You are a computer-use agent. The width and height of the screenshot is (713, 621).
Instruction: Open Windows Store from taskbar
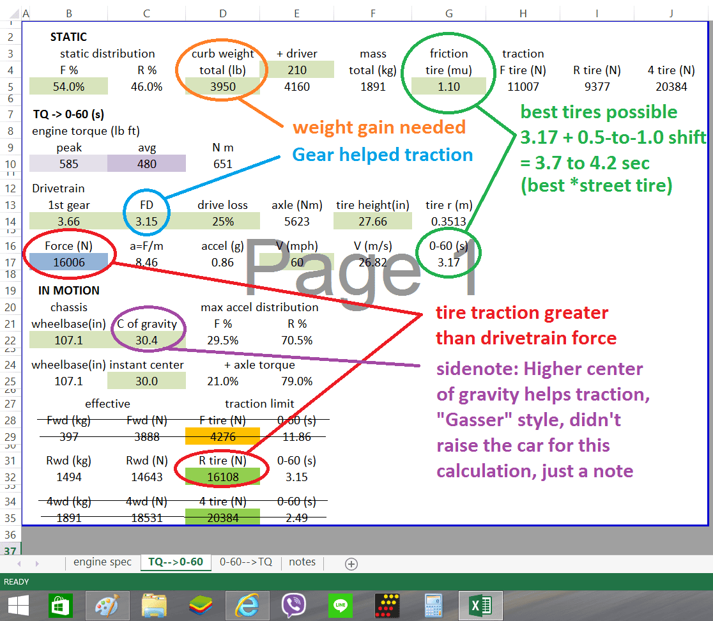tap(61, 606)
